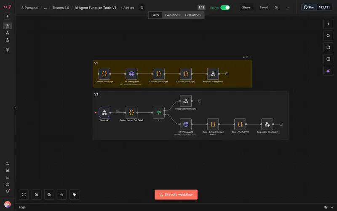Click the tidy up nodes button
Viewport: 337px width, 211px height.
75,195
